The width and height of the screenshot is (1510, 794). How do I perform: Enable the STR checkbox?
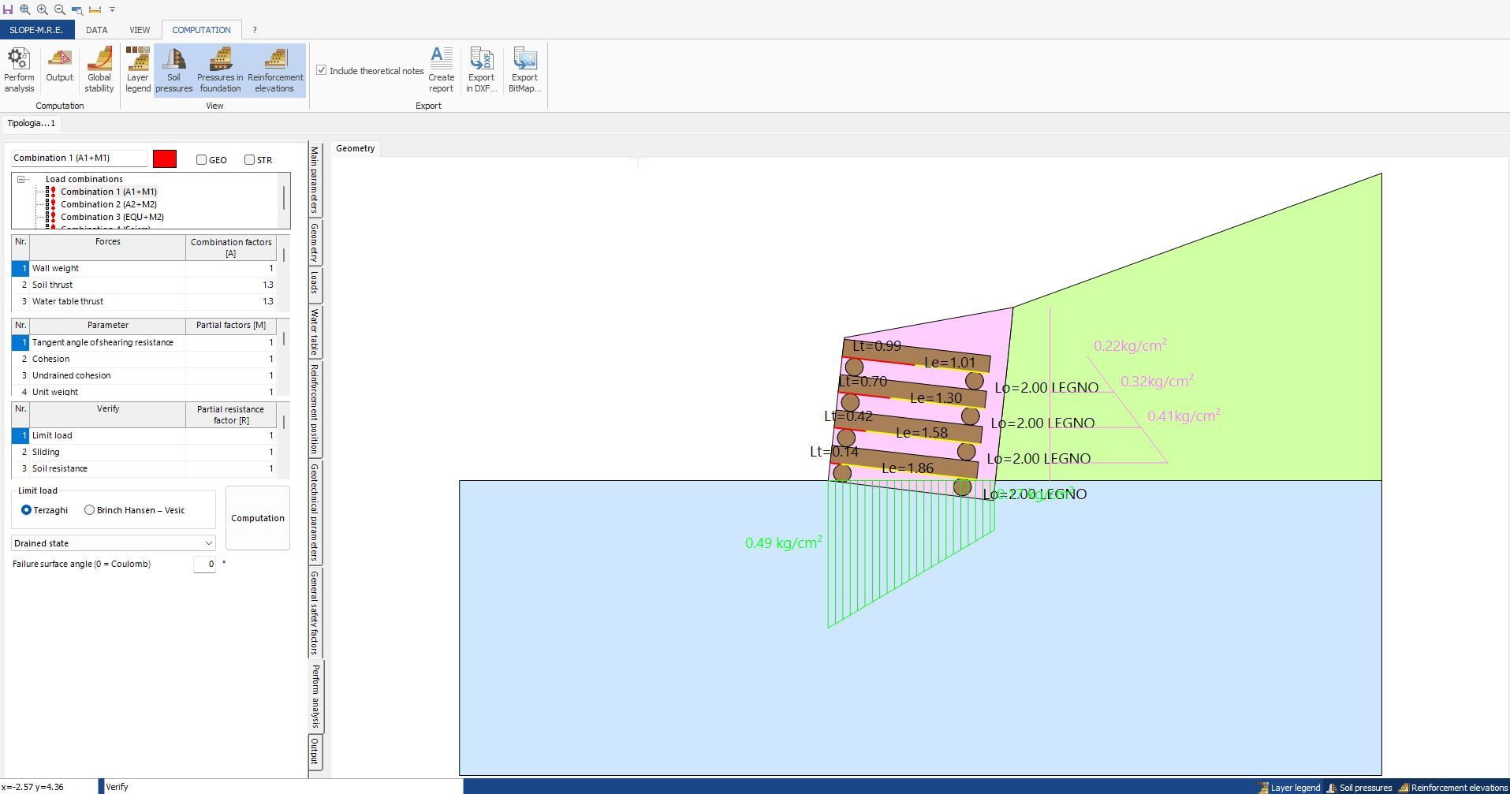(250, 160)
